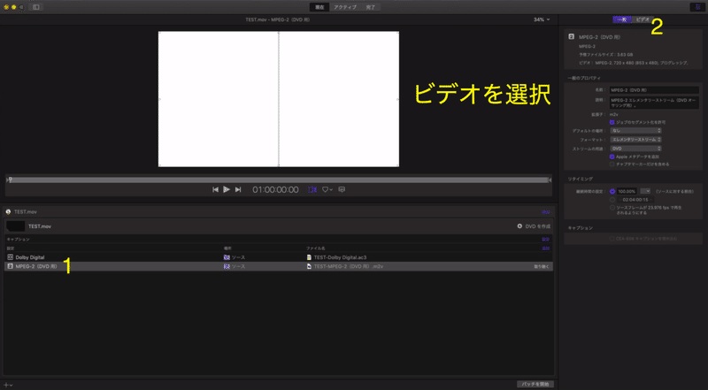Screen dimensions: 708x390
Task: Click the Dolby Digital setting icon
Action: tap(11, 257)
